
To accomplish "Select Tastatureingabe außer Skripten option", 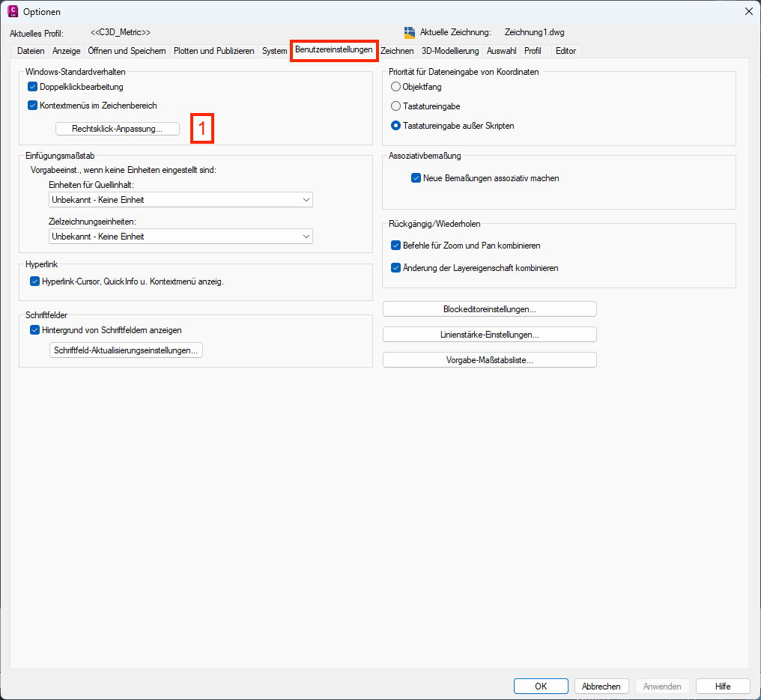I will click(395, 126).
